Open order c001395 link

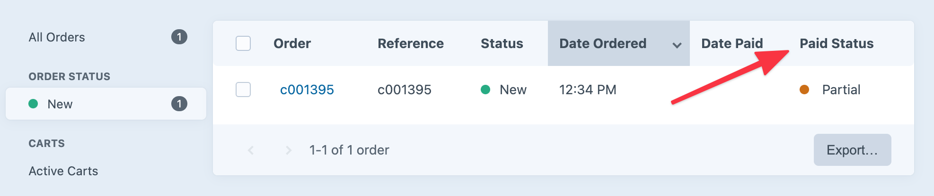307,90
